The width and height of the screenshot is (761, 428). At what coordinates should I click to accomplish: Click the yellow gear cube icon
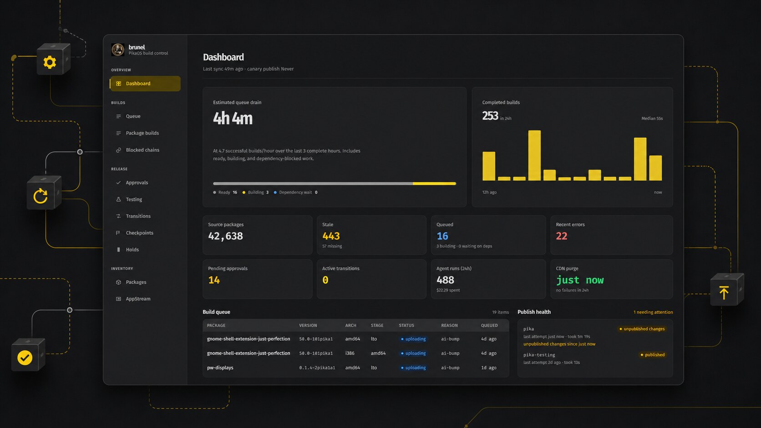coord(50,62)
